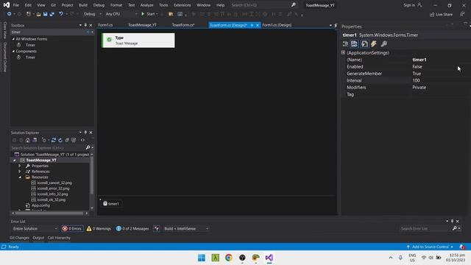Expand the ApplicationSettings property group
Screen dimensions: 471x265
pyautogui.click(x=343, y=52)
